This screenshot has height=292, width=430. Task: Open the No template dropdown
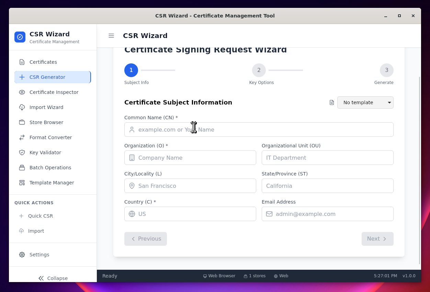[x=365, y=102]
